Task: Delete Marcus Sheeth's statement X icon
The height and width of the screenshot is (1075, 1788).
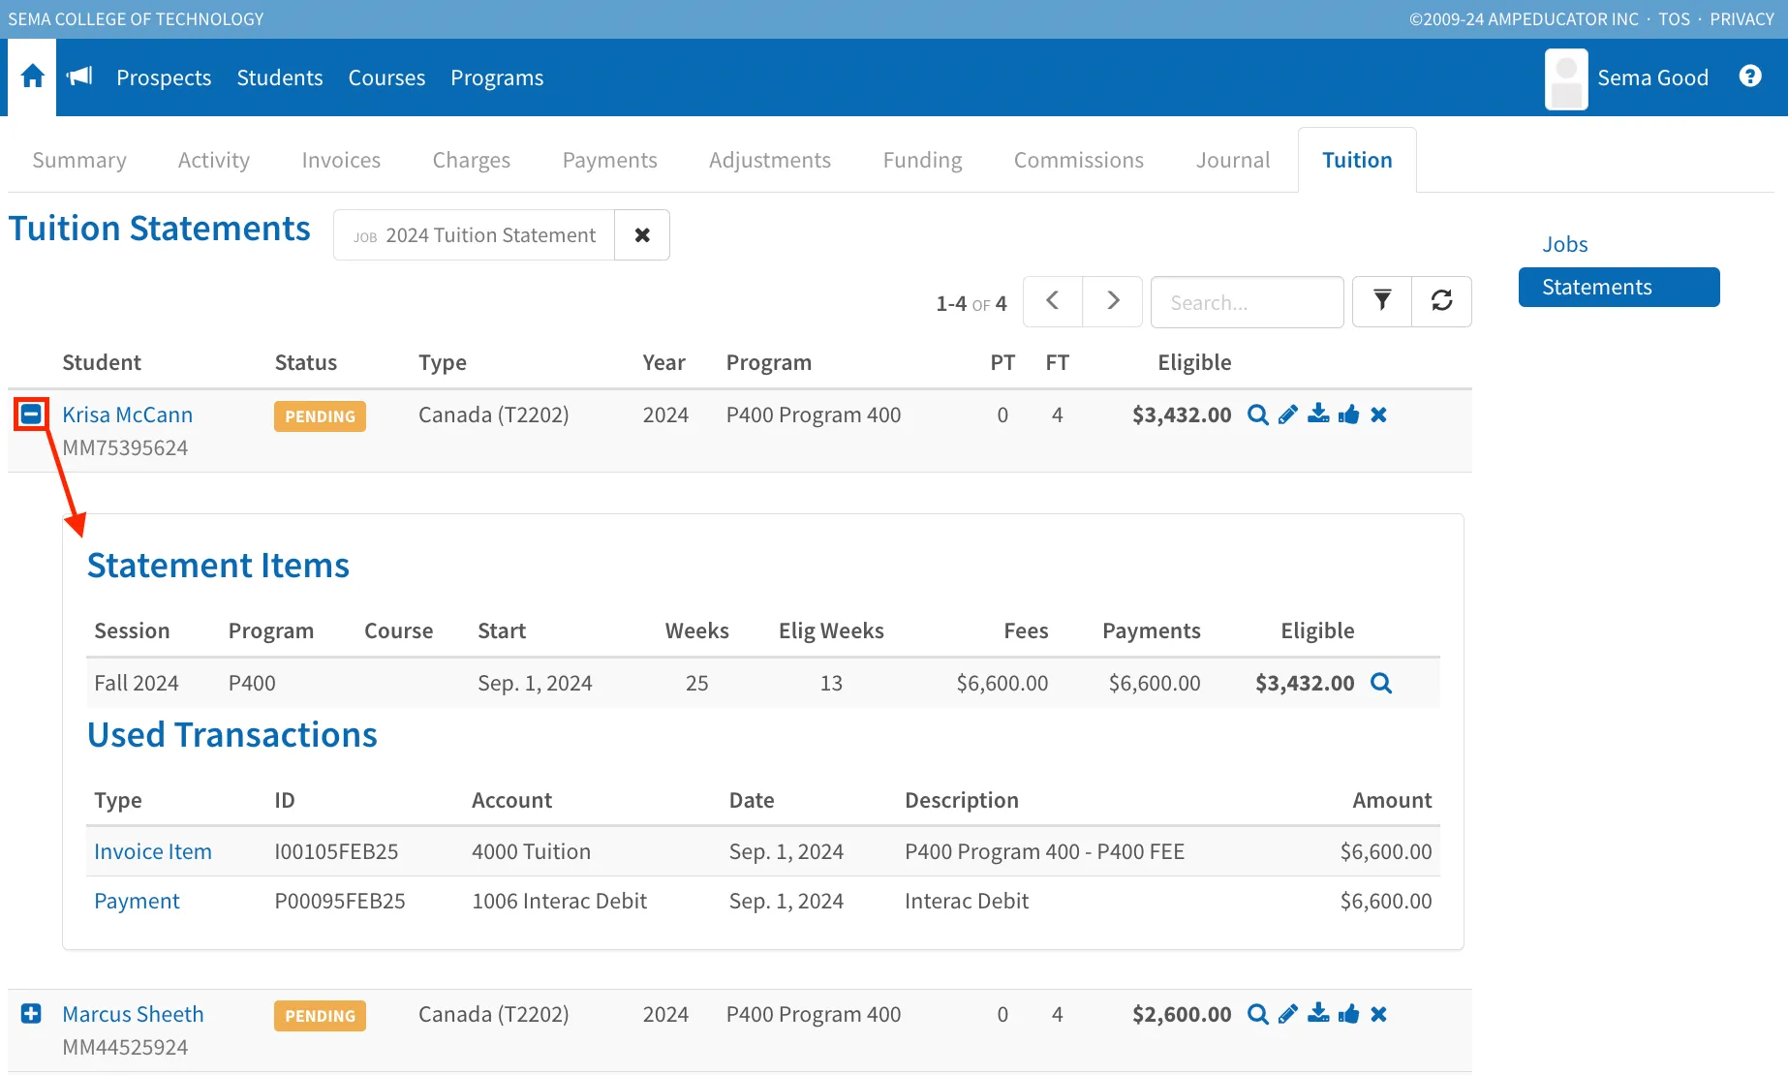Action: pyautogui.click(x=1378, y=1014)
